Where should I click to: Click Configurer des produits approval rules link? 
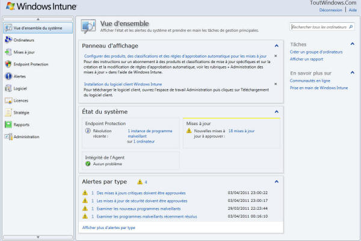pyautogui.click(x=175, y=56)
